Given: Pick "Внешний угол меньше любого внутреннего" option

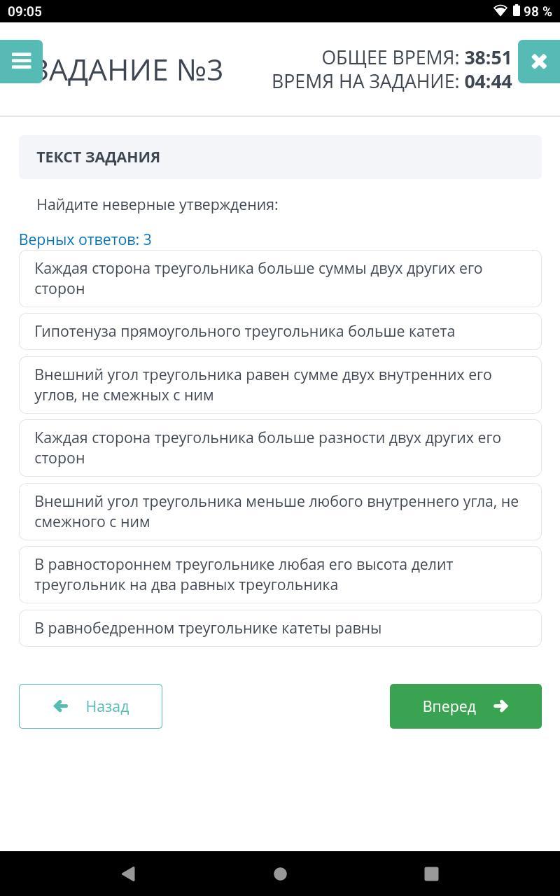Looking at the screenshot, I should pyautogui.click(x=280, y=512).
